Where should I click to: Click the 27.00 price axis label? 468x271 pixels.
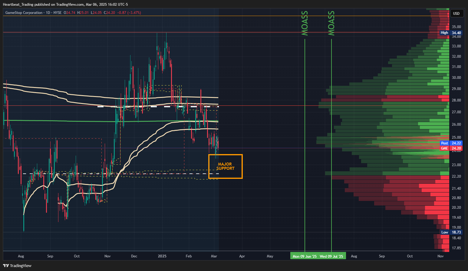tap(456, 112)
